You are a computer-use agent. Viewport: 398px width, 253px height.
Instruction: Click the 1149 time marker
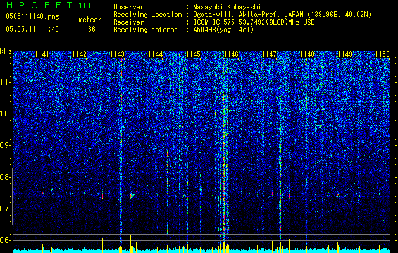click(x=345, y=54)
